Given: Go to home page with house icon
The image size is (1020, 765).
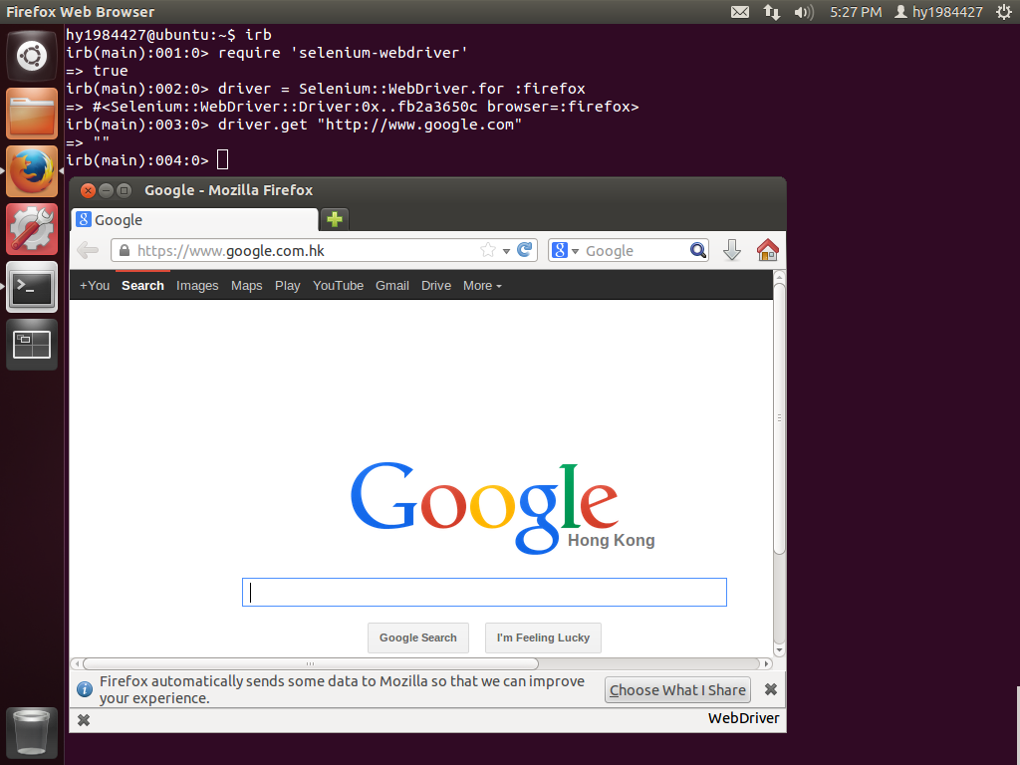Looking at the screenshot, I should [x=768, y=250].
